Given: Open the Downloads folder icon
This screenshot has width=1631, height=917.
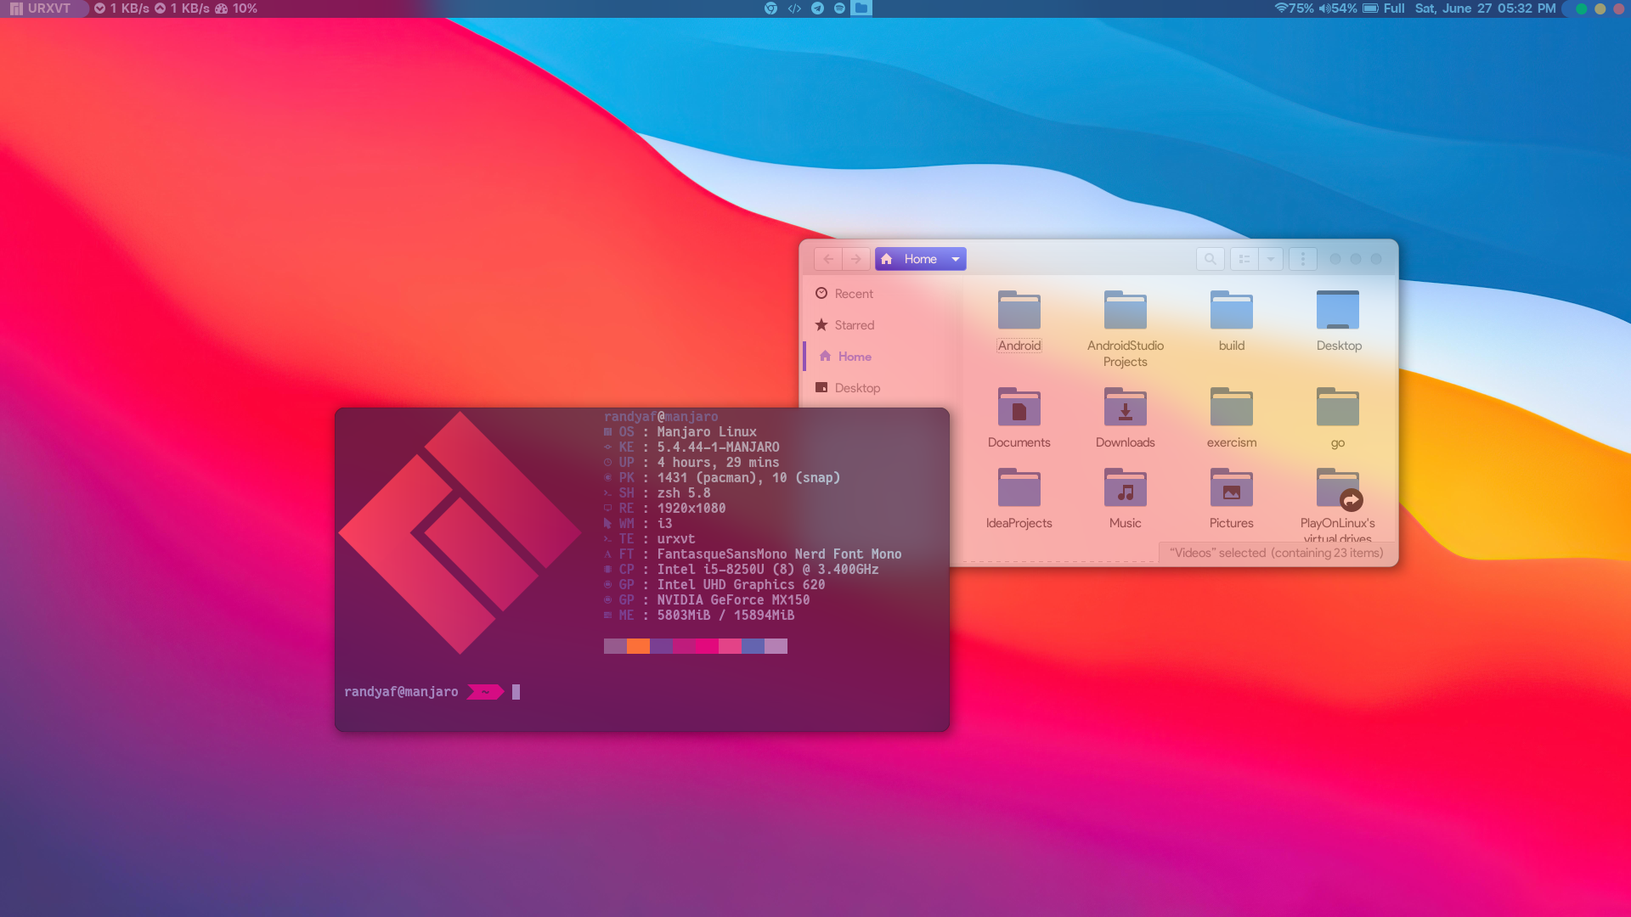Looking at the screenshot, I should (x=1125, y=408).
